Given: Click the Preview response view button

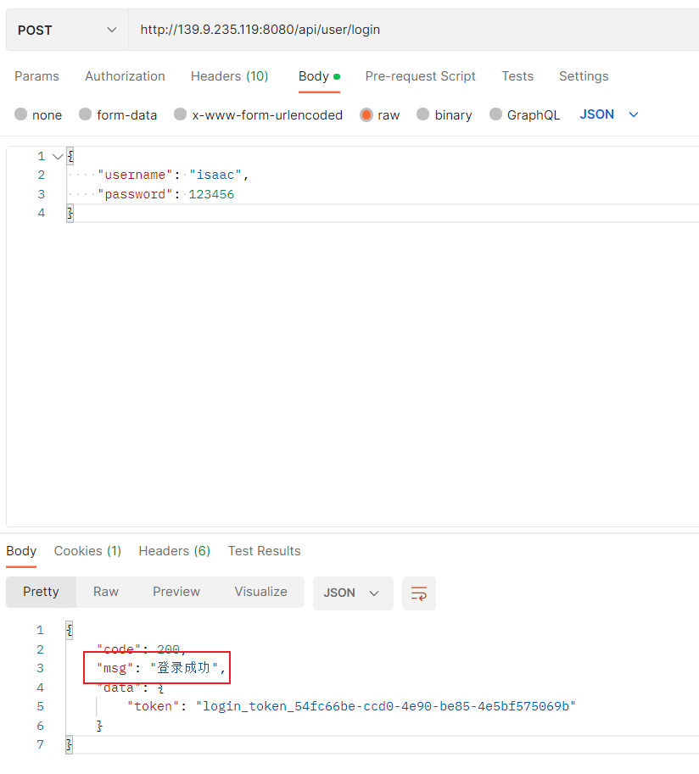Looking at the screenshot, I should (176, 592).
